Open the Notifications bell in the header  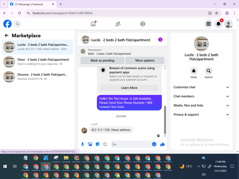click(x=218, y=24)
